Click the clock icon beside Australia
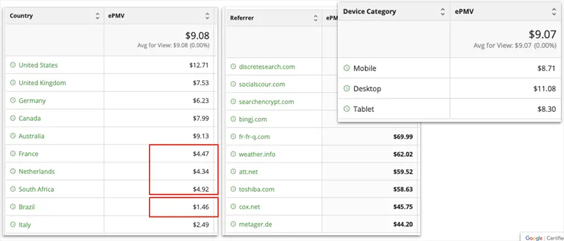564x241 pixels. click(13, 136)
